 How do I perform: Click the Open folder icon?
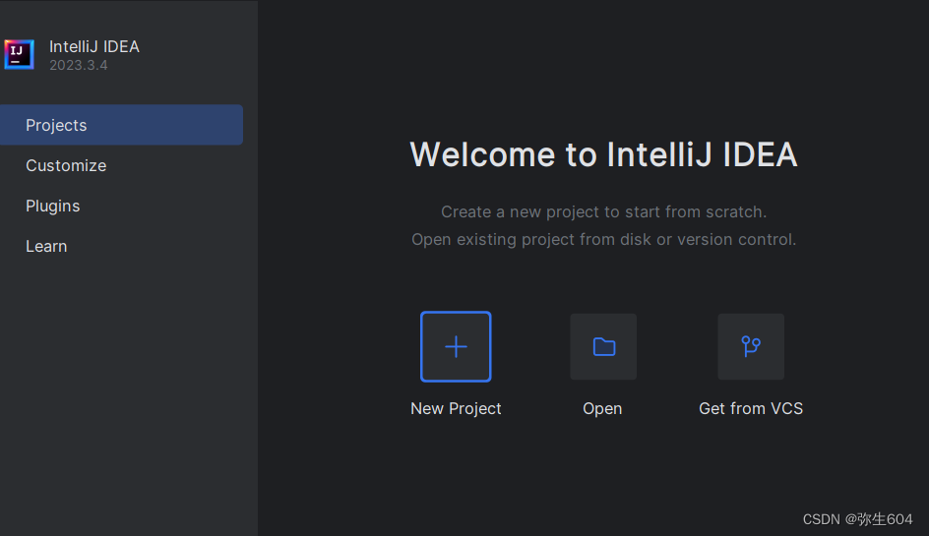click(x=603, y=346)
